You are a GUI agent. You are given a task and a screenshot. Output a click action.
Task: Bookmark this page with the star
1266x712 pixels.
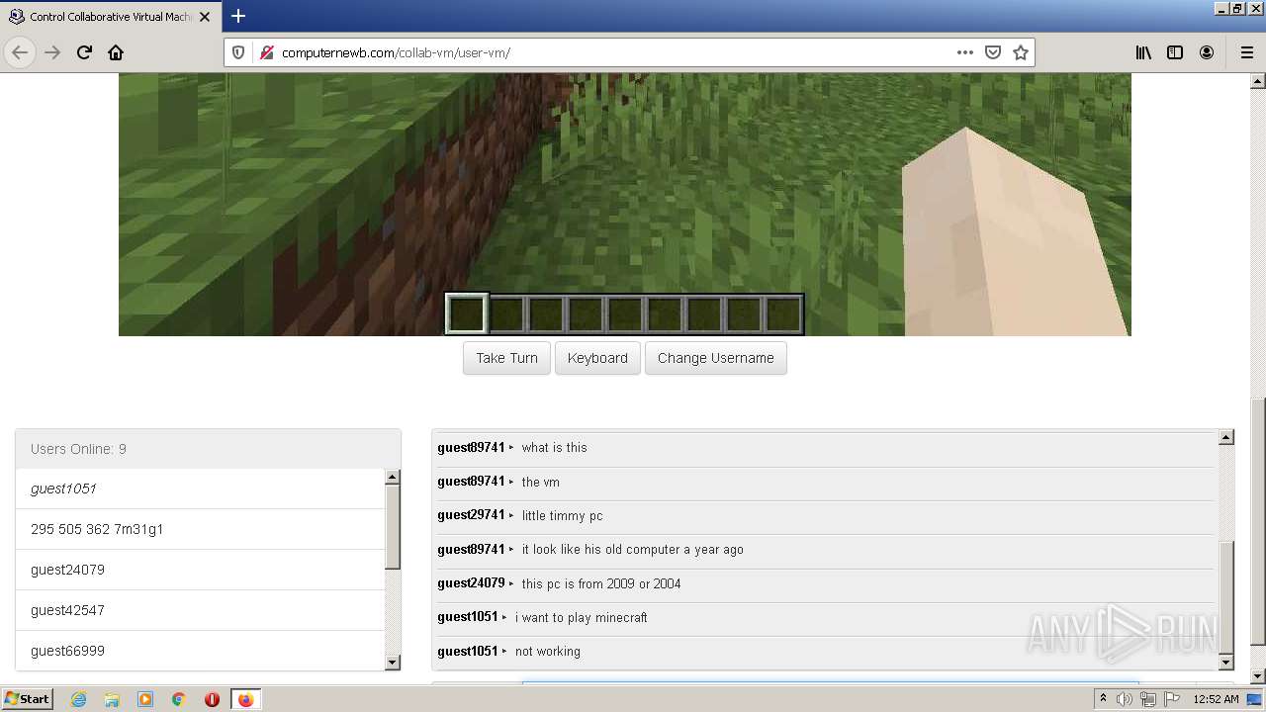coord(1021,52)
